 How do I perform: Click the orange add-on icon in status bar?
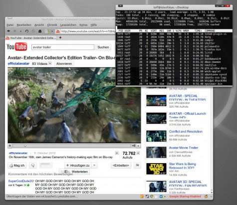pyautogui.click(x=142, y=197)
